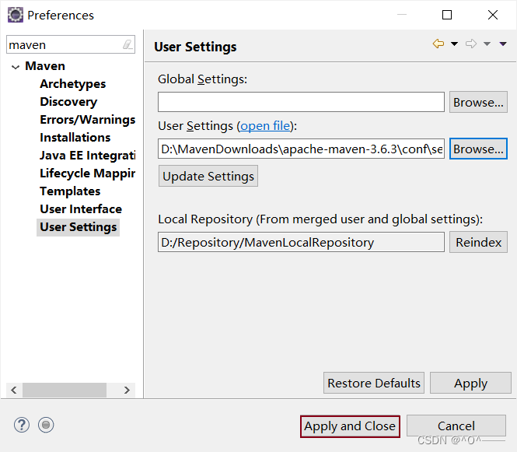Click Update Settings button
The image size is (517, 452).
(x=208, y=176)
